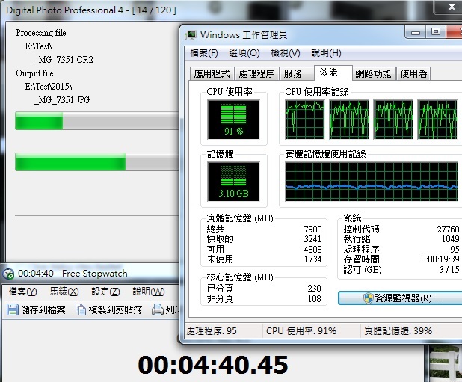The width and height of the screenshot is (462, 382).
Task: Minimize the Windows 工作管理員 window
Action: click(x=416, y=32)
